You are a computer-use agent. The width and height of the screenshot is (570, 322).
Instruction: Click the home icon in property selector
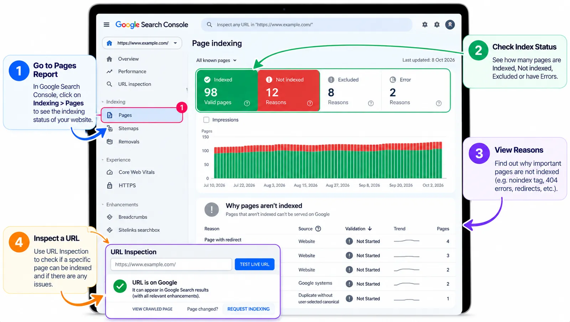point(109,43)
